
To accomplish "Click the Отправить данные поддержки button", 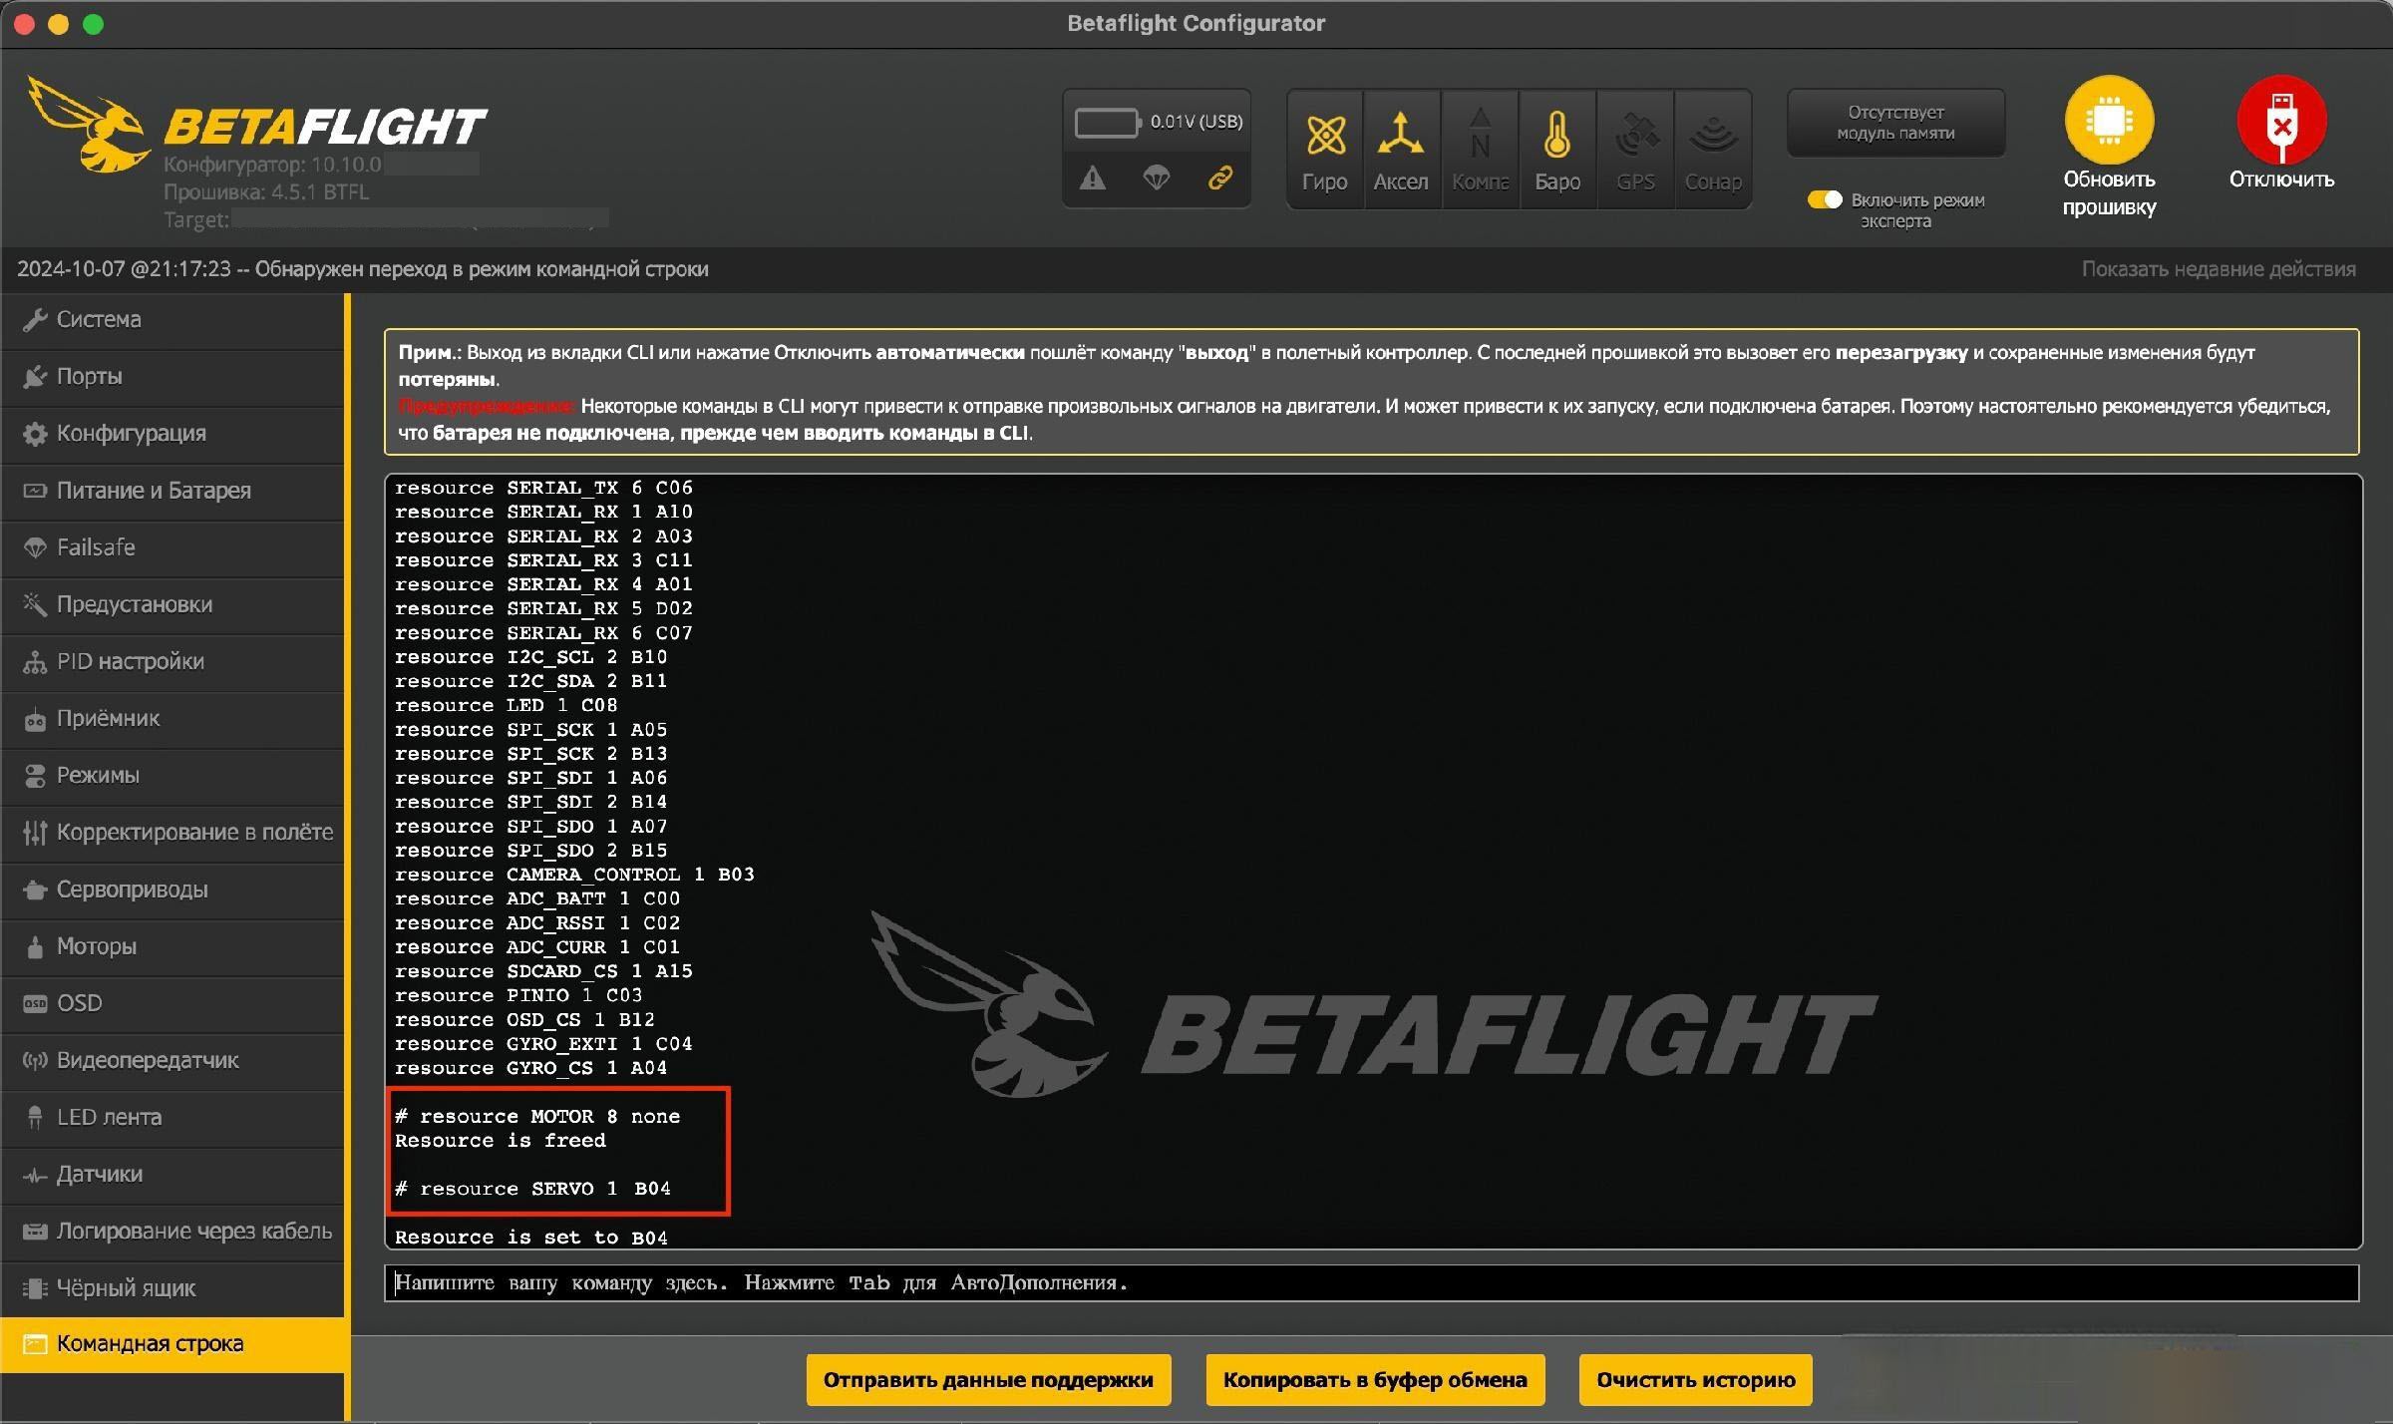I will tap(988, 1380).
